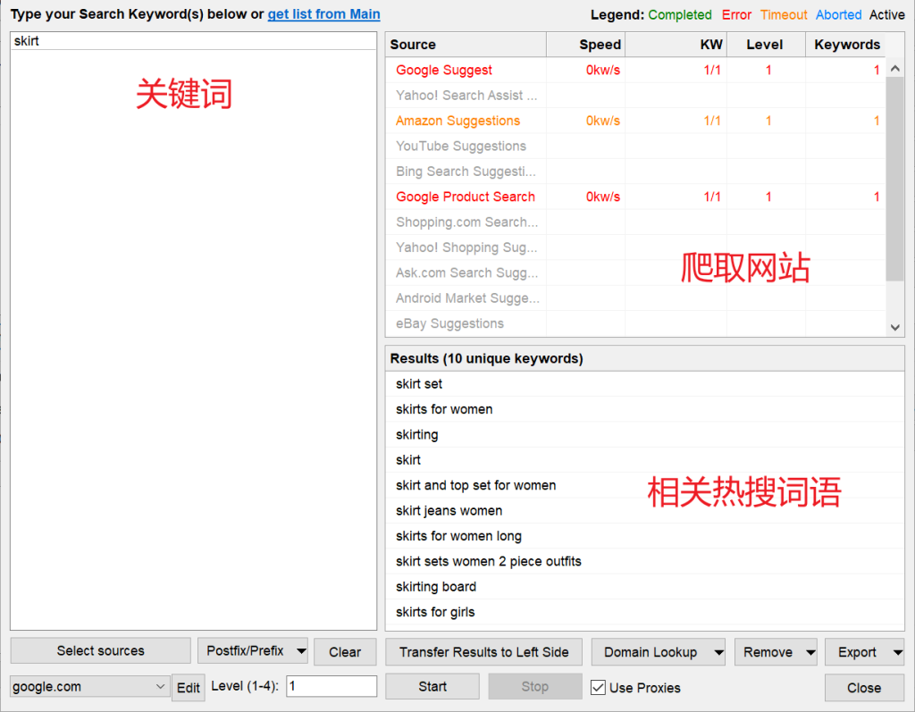Image resolution: width=915 pixels, height=712 pixels.
Task: Open the Remove dropdown menu
Action: 810,652
